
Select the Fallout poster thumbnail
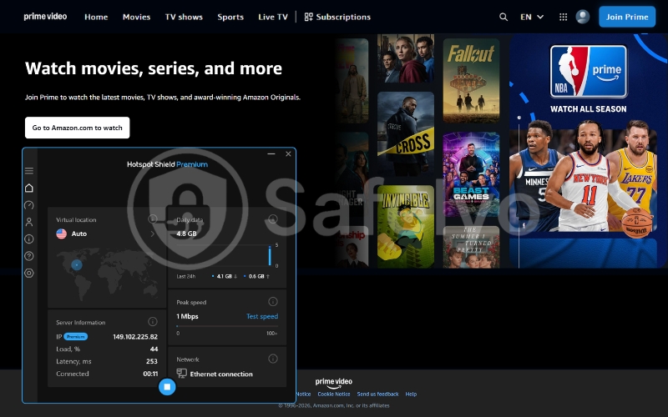coord(471,81)
